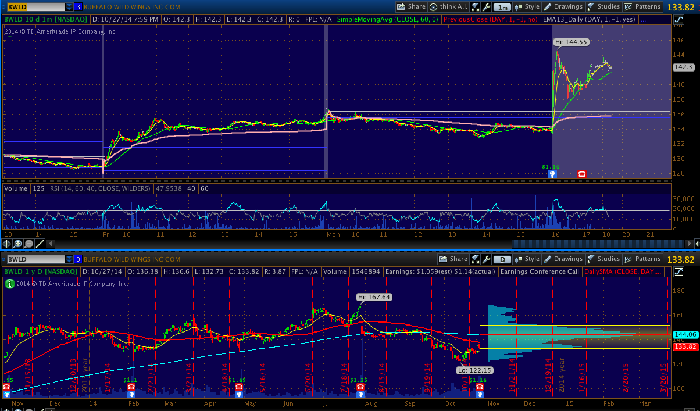Open the lower BWLD symbol dropdown arrow
The height and width of the screenshot is (411, 700).
coord(69,259)
